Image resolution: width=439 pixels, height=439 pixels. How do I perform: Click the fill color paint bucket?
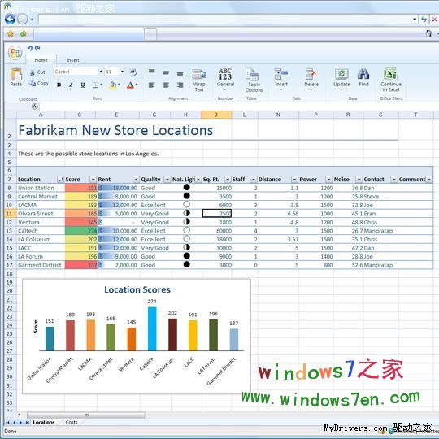tap(113, 85)
